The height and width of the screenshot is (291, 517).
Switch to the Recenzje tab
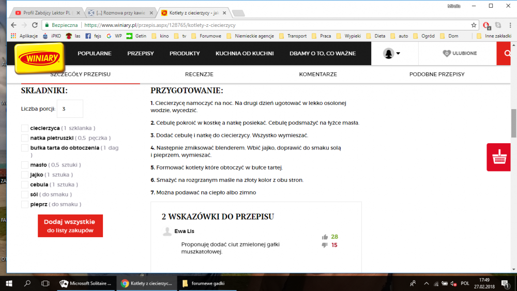pyautogui.click(x=199, y=74)
